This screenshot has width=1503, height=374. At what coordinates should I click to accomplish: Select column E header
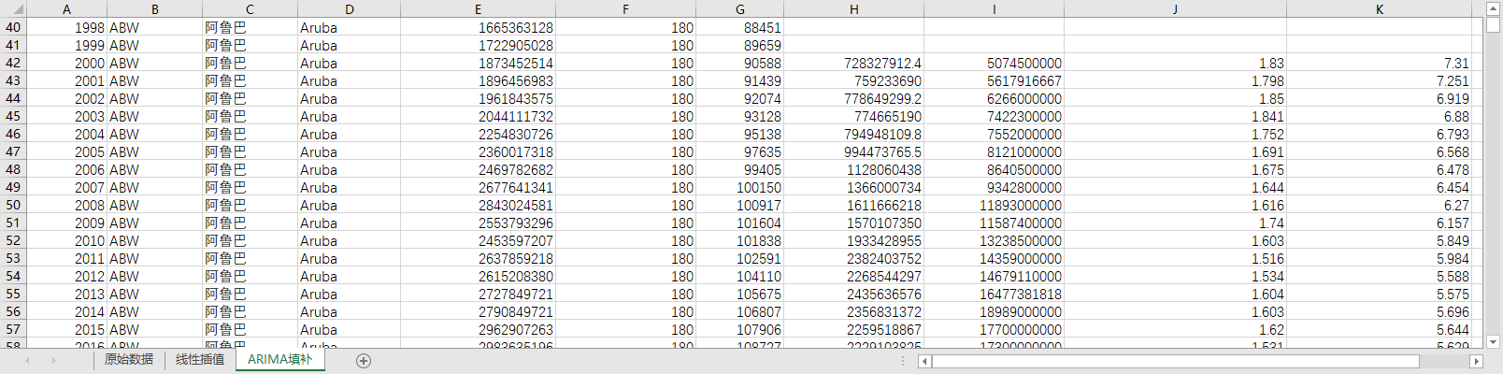coord(478,9)
